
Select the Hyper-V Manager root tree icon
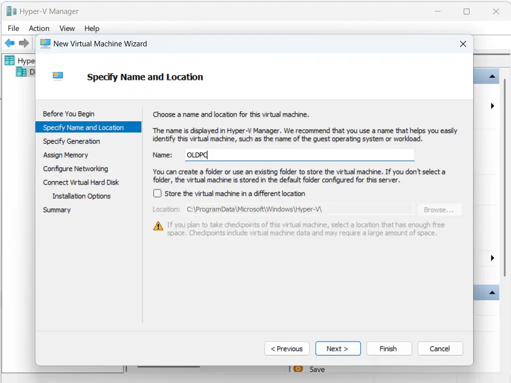[x=9, y=60]
